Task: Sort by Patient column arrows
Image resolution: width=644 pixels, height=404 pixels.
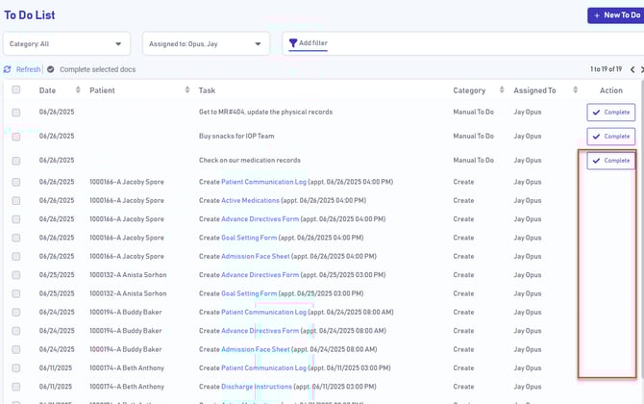Action: coord(187,89)
